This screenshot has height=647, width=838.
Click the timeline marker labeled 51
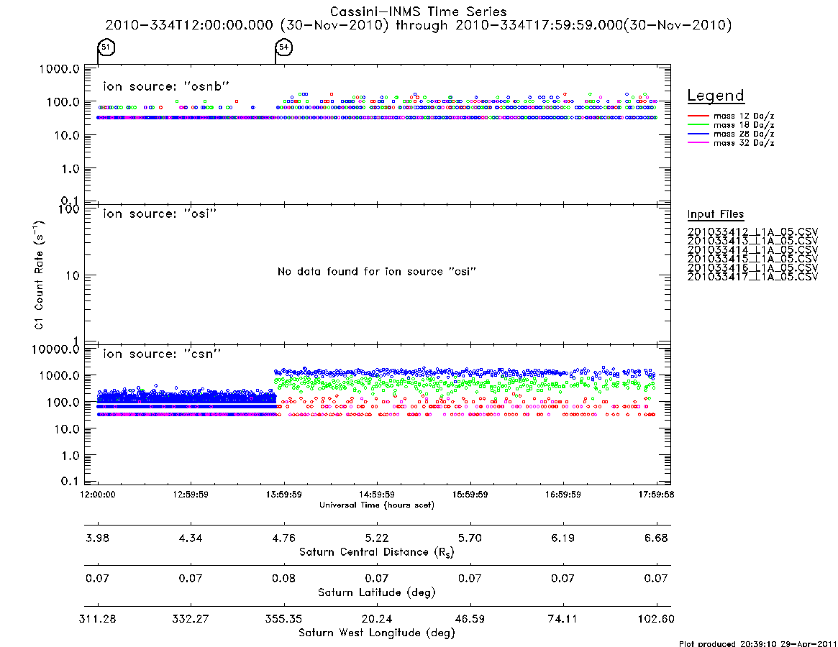(x=106, y=47)
